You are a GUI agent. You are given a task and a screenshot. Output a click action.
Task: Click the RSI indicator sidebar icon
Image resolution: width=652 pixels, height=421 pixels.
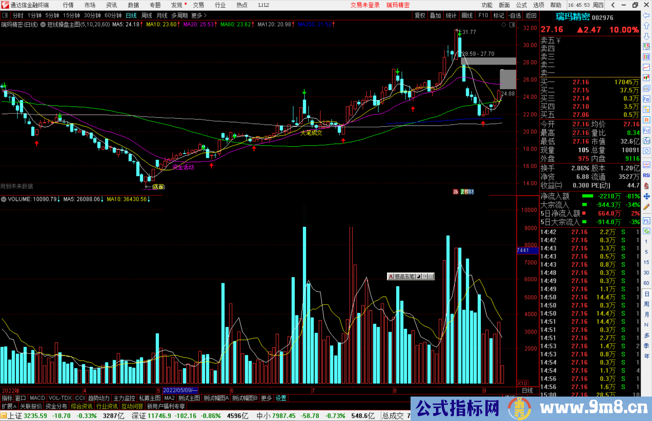coord(646,175)
